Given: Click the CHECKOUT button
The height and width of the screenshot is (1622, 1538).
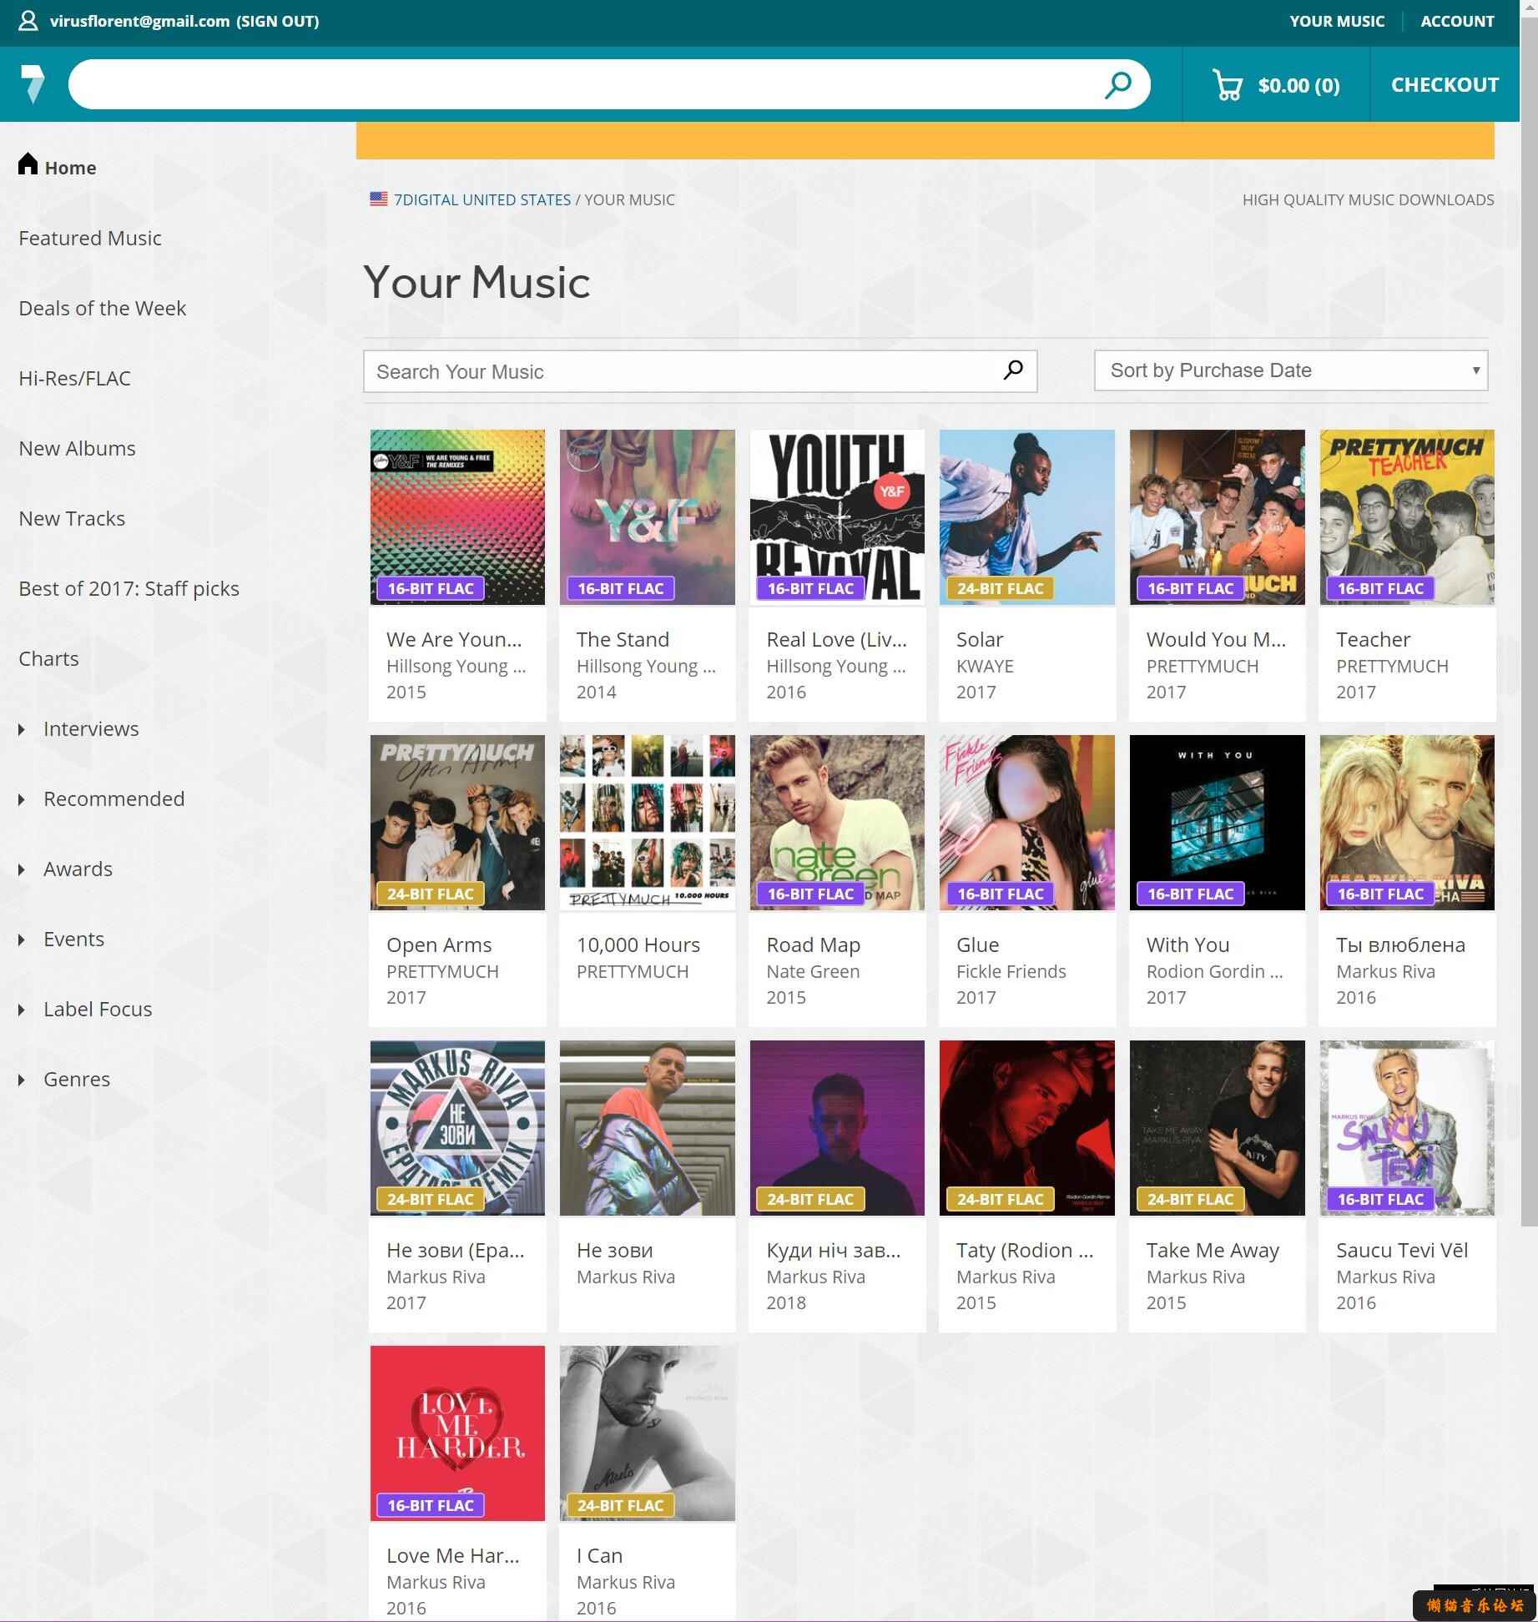Looking at the screenshot, I should click(1445, 84).
